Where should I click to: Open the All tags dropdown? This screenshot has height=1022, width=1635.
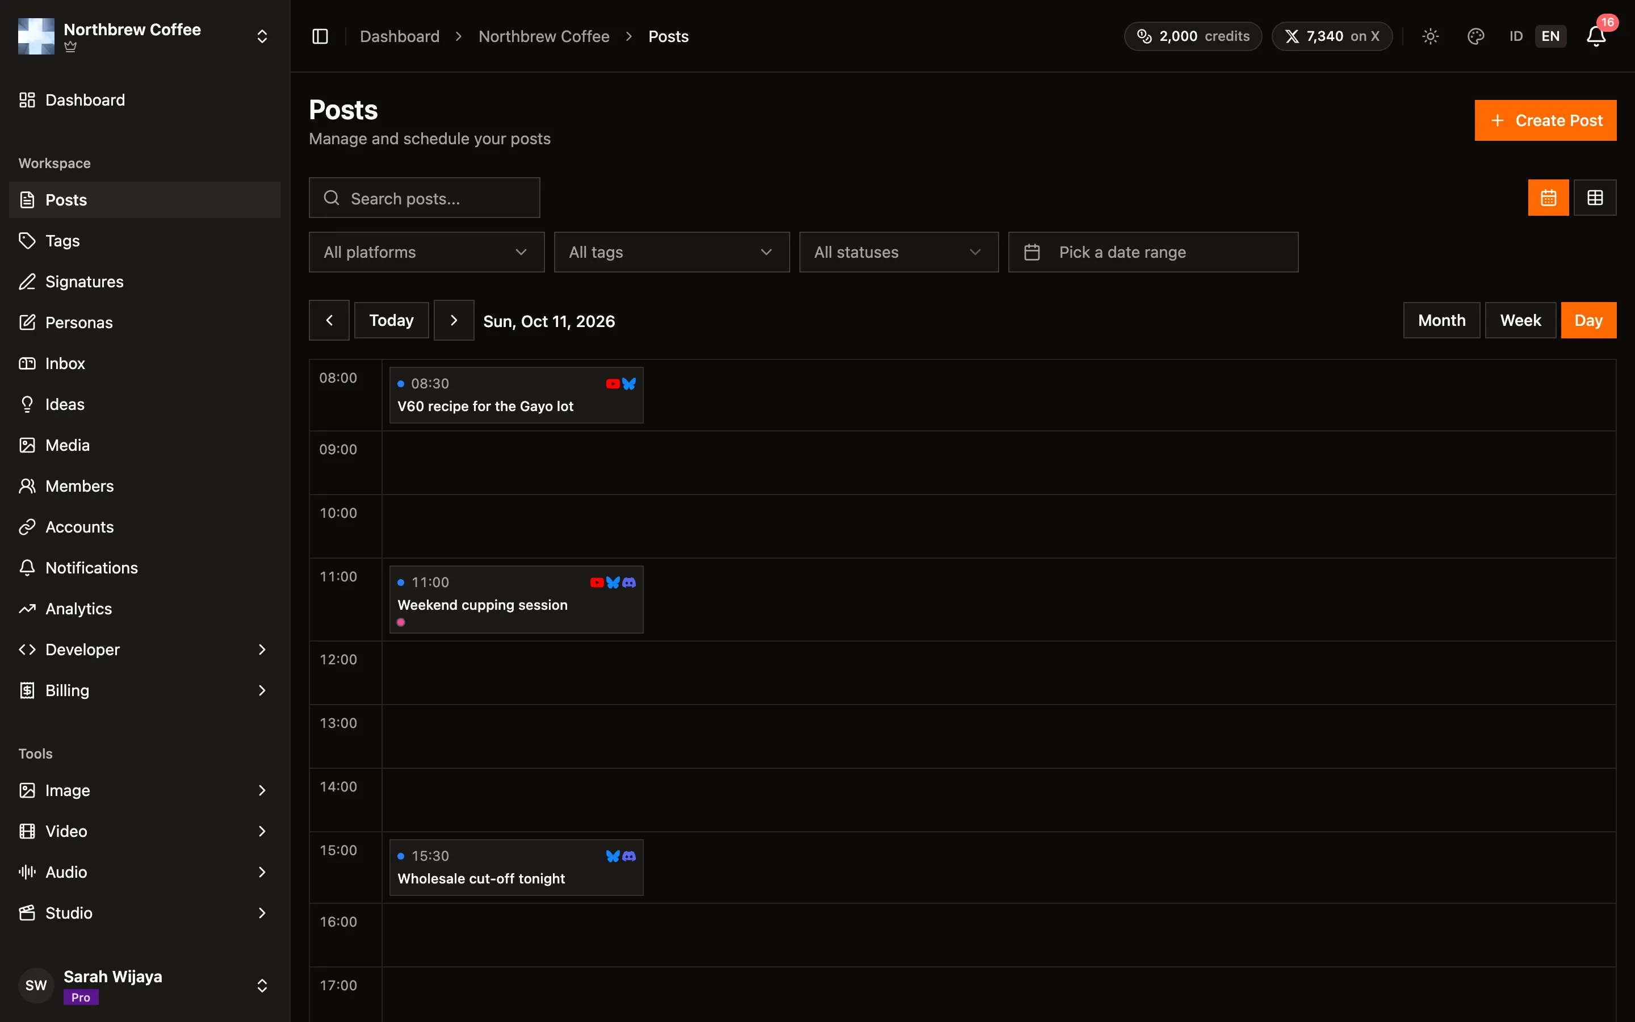[x=672, y=252]
